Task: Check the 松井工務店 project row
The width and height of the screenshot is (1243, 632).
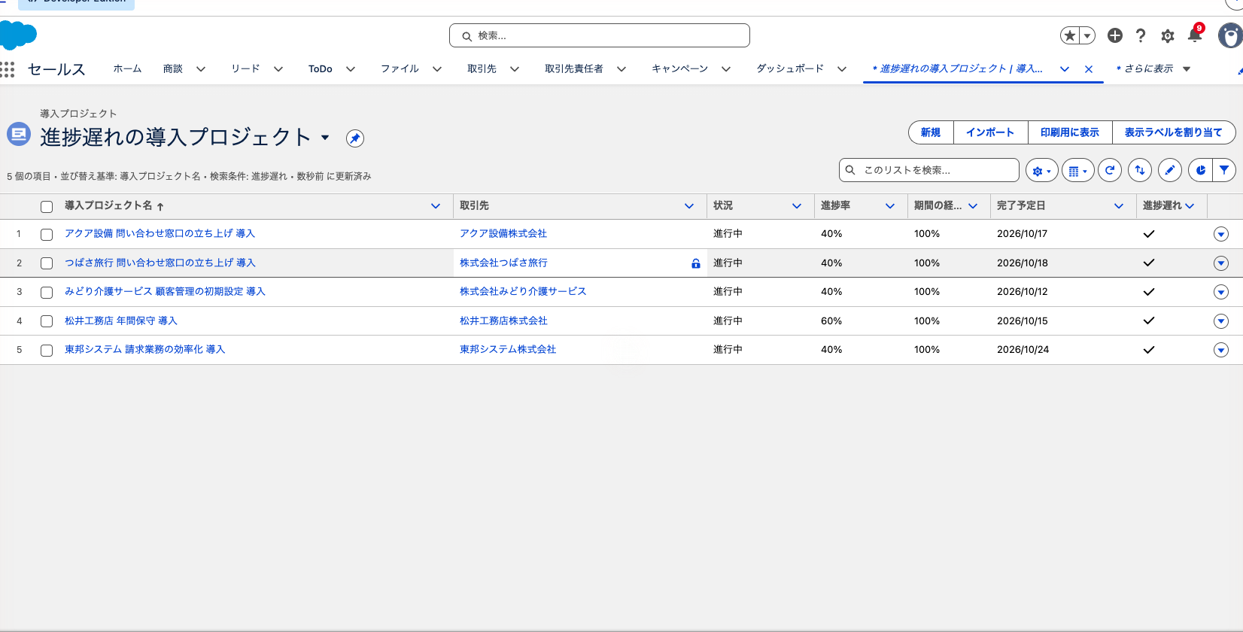Action: tap(47, 321)
